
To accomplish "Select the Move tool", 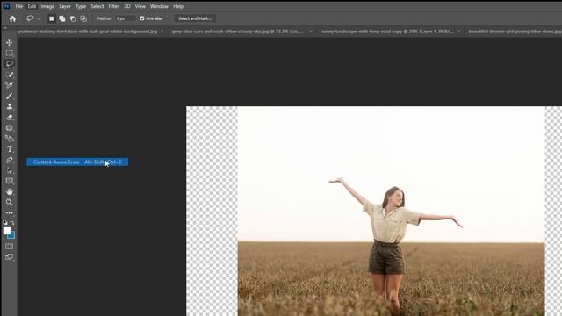I will (x=10, y=43).
